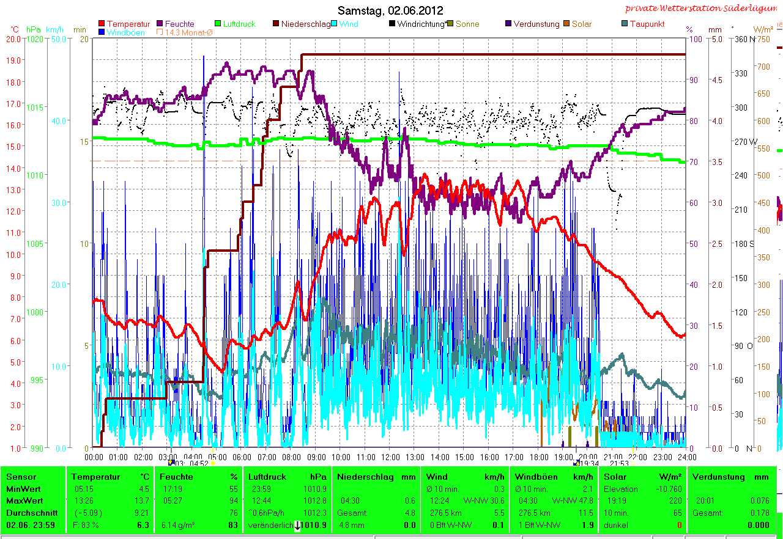783x539 pixels.
Task: Click the orange Solar legend swatch
Action: 566,24
